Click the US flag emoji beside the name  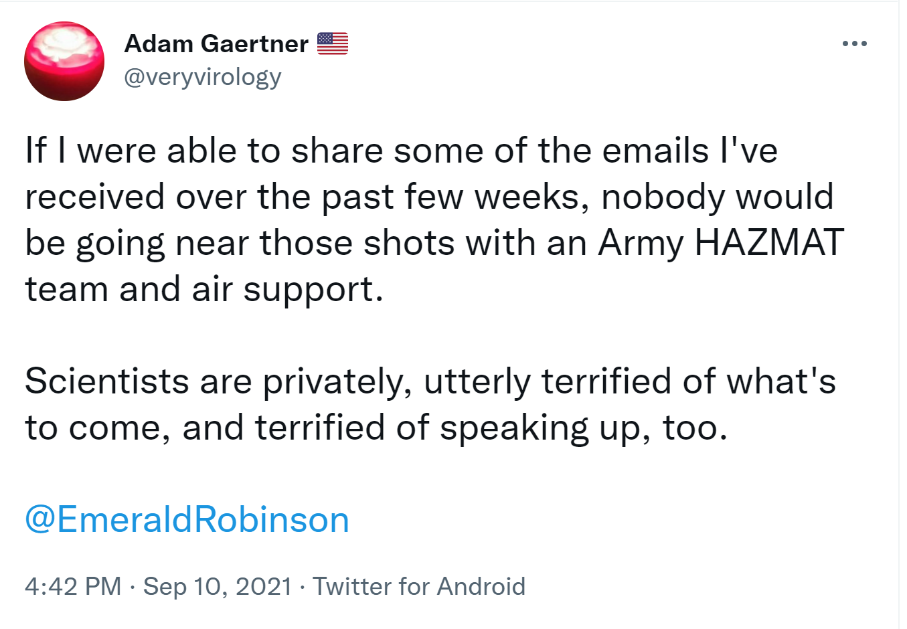point(333,43)
